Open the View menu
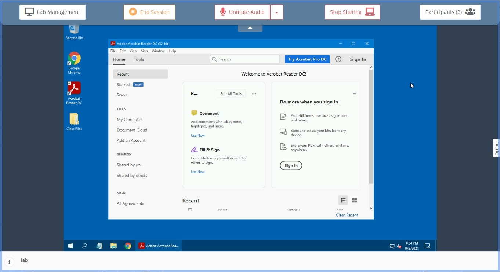The image size is (500, 272). 133,51
